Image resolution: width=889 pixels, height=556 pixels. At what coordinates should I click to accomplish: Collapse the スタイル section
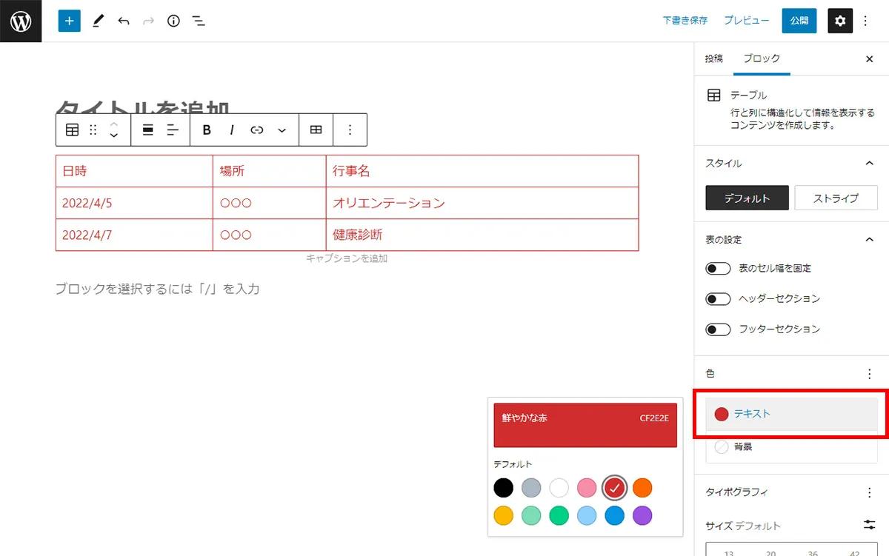[x=871, y=163]
